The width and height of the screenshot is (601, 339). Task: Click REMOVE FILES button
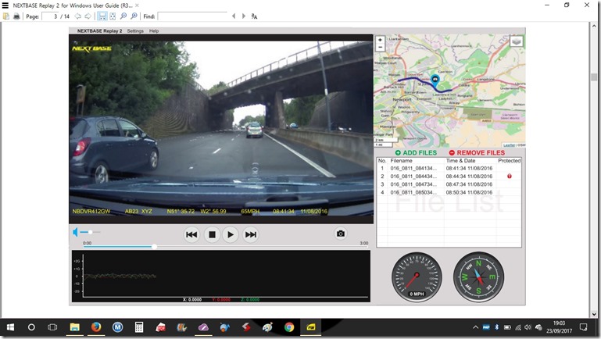tap(477, 152)
